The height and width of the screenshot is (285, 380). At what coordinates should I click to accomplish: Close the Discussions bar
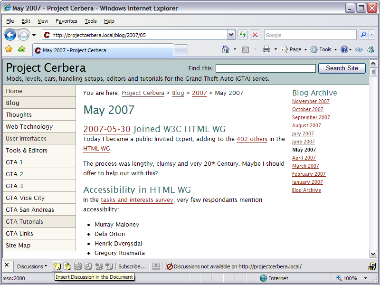coord(7,266)
